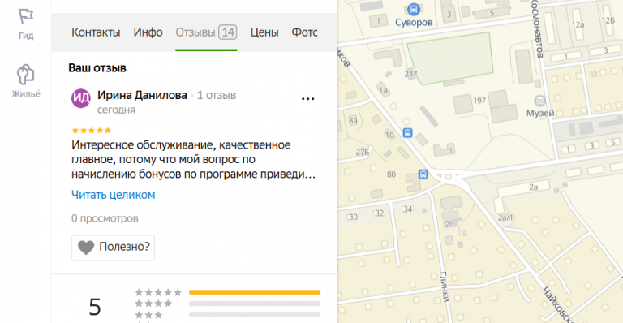Click the Глинки street label on map
The height and width of the screenshot is (323, 623).
(x=445, y=286)
